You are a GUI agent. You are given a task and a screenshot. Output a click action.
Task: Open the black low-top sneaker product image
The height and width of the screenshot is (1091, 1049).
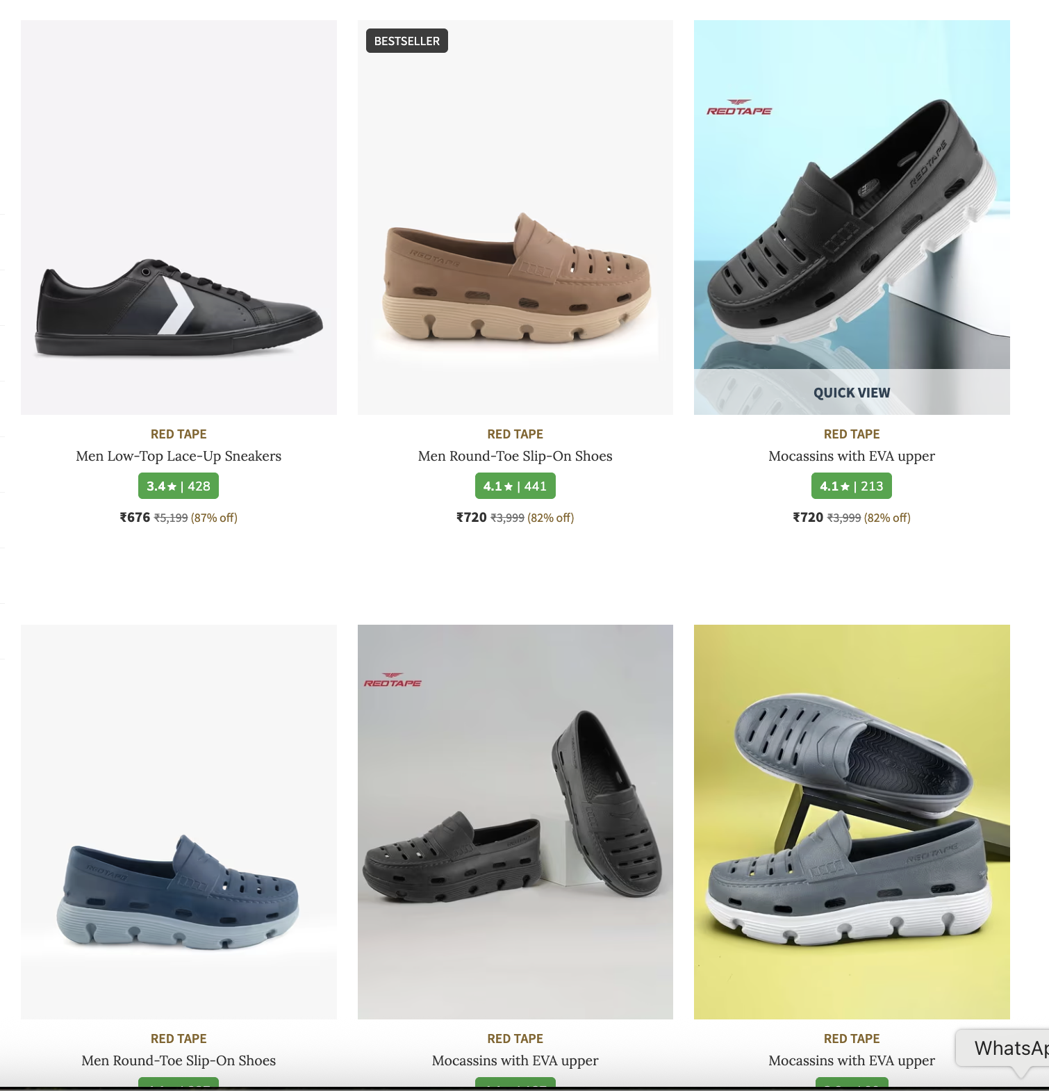pos(179,218)
